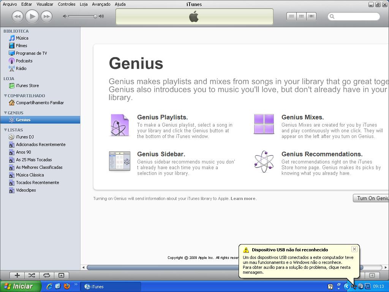The height and width of the screenshot is (292, 389).
Task: Click the Play button
Action: coord(32,16)
